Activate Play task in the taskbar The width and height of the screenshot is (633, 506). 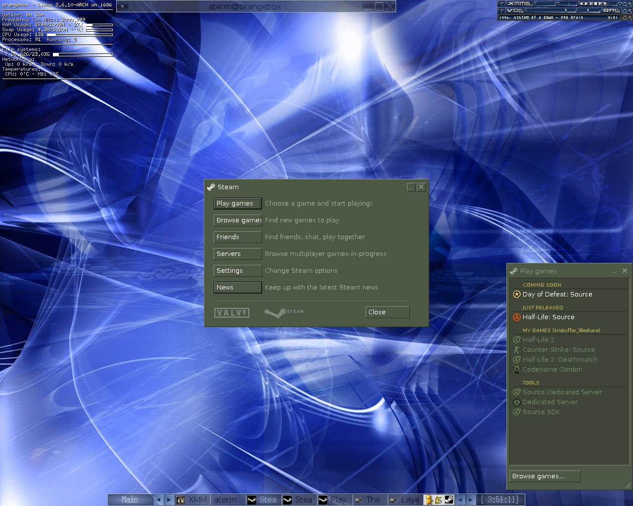[x=334, y=500]
